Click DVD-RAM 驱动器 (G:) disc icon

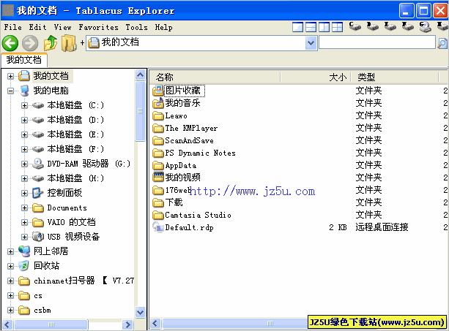(38, 164)
